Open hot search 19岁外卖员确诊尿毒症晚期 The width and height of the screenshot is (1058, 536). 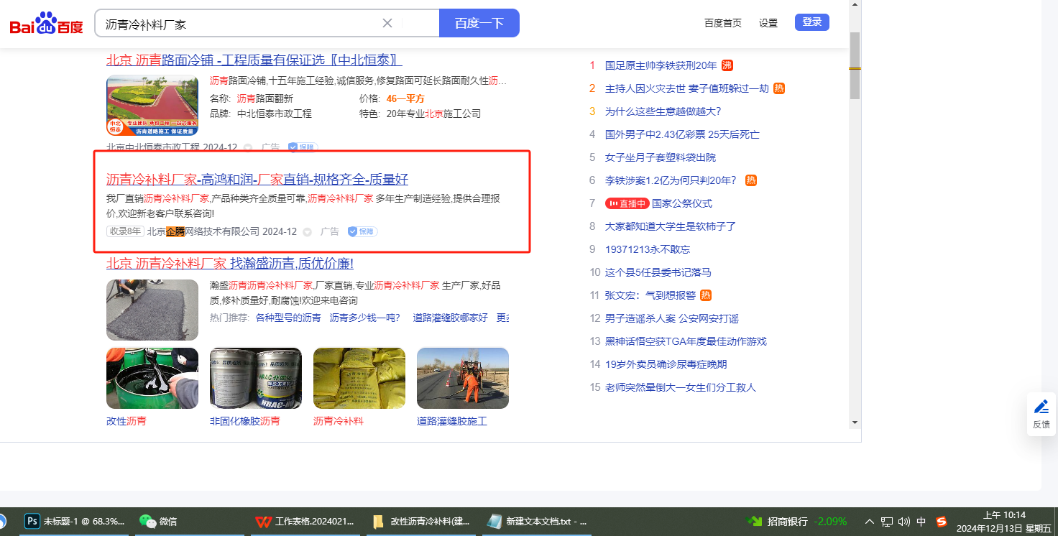point(666,364)
